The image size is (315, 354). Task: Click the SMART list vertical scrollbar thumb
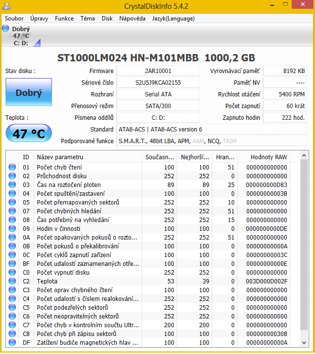click(x=304, y=244)
